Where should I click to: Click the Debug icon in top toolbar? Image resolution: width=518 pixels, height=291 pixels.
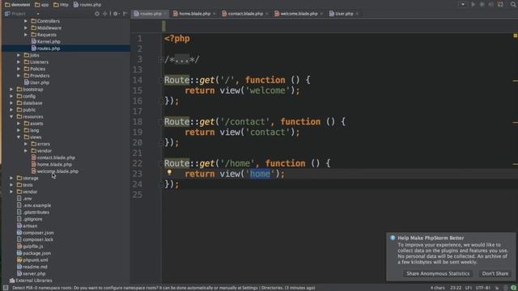click(482, 5)
